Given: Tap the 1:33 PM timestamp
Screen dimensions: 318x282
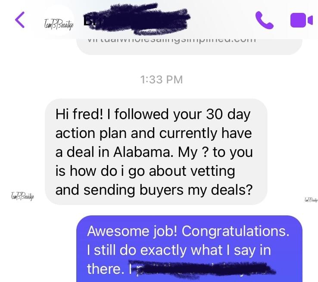Looking at the screenshot, I should coord(162,80).
